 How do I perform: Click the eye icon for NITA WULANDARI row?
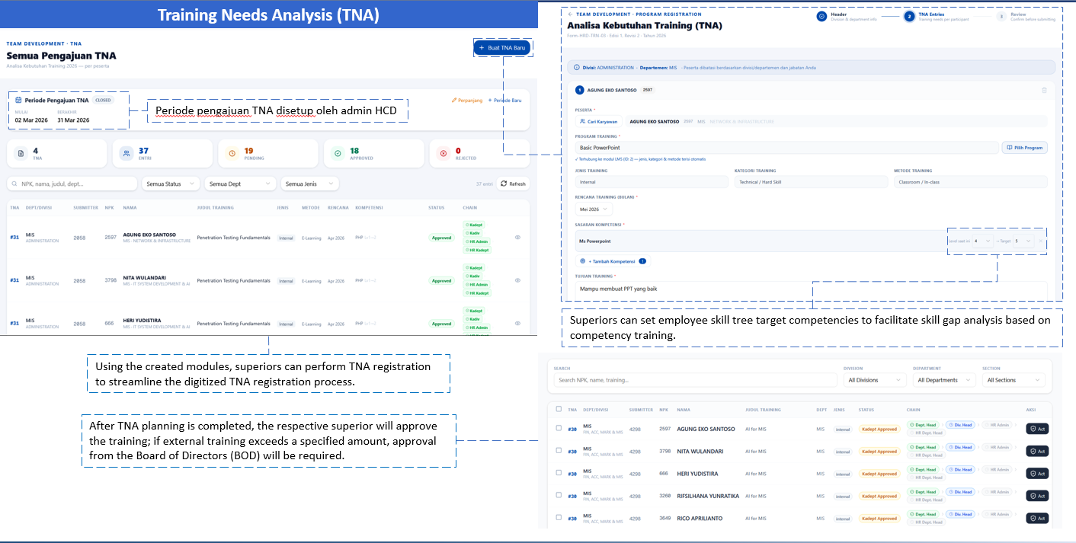click(517, 280)
